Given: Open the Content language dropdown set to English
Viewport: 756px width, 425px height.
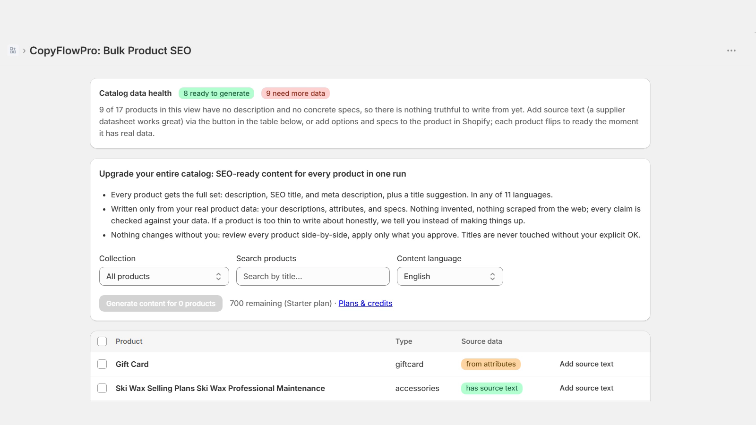Looking at the screenshot, I should point(450,276).
